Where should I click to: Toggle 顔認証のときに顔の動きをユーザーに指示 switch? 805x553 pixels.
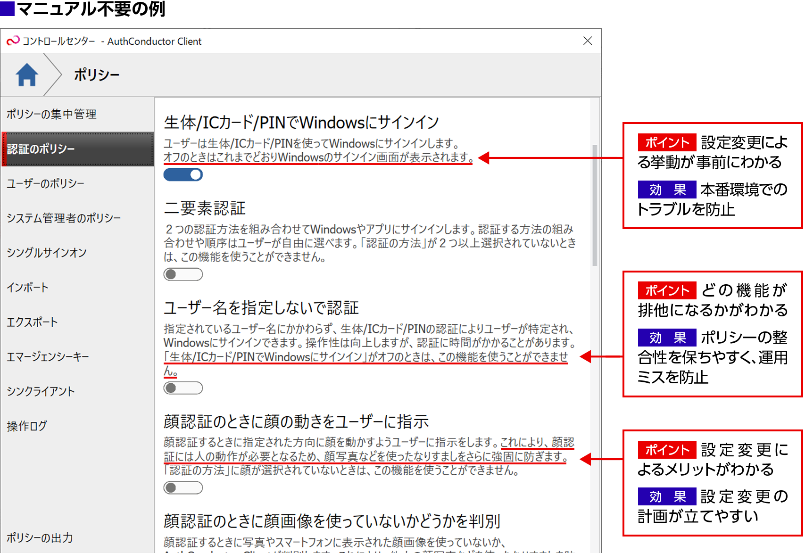183,487
